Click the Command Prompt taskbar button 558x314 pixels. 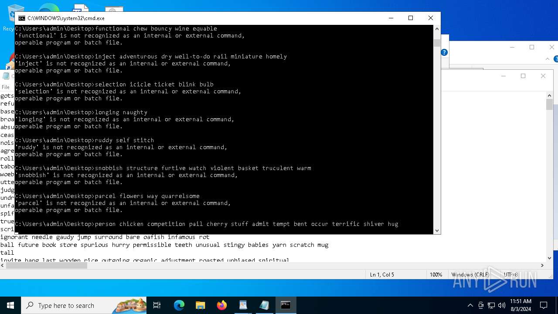point(286,305)
